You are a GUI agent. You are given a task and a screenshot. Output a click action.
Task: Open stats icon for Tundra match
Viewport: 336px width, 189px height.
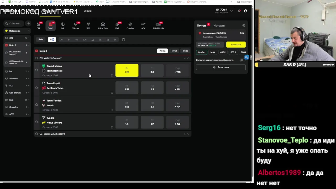pos(112,127)
